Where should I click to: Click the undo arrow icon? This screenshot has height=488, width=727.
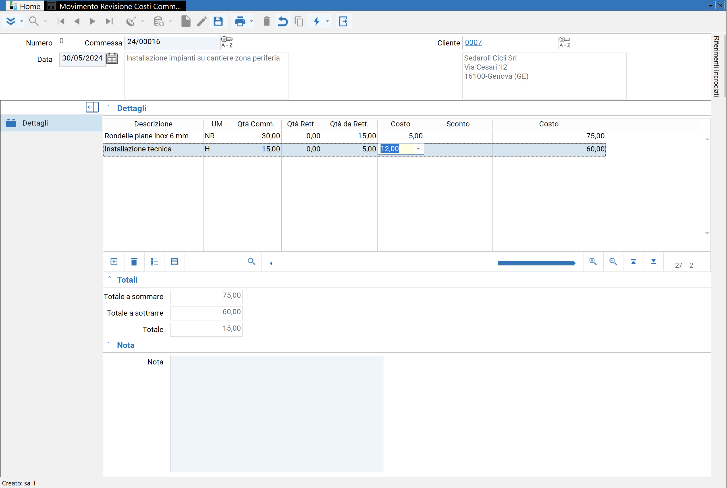(283, 21)
